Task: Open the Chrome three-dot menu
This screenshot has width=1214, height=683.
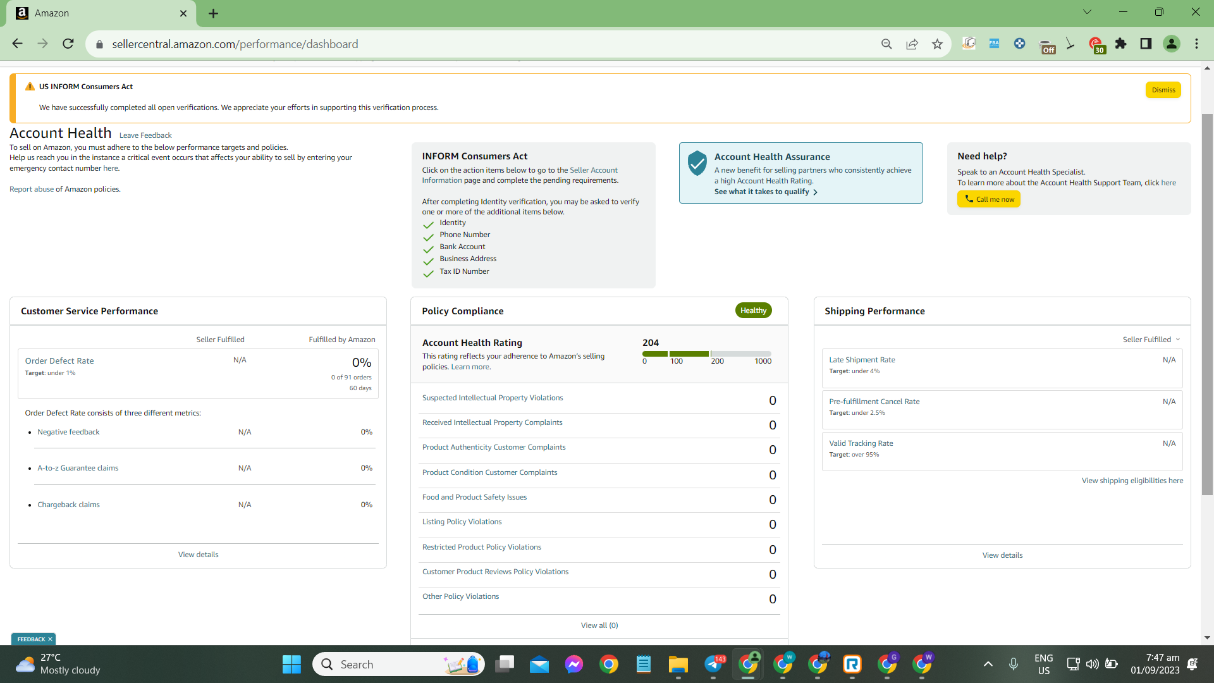Action: click(1196, 44)
